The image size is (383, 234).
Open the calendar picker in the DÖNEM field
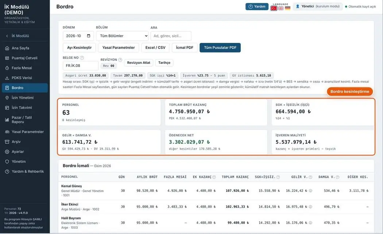(89, 36)
